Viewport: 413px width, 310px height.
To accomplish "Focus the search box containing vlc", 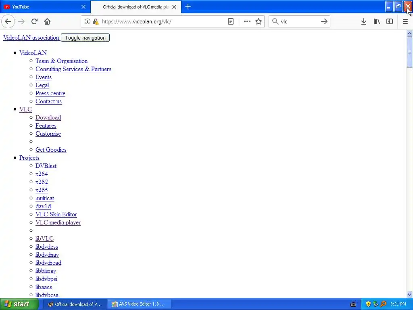I will [x=300, y=22].
